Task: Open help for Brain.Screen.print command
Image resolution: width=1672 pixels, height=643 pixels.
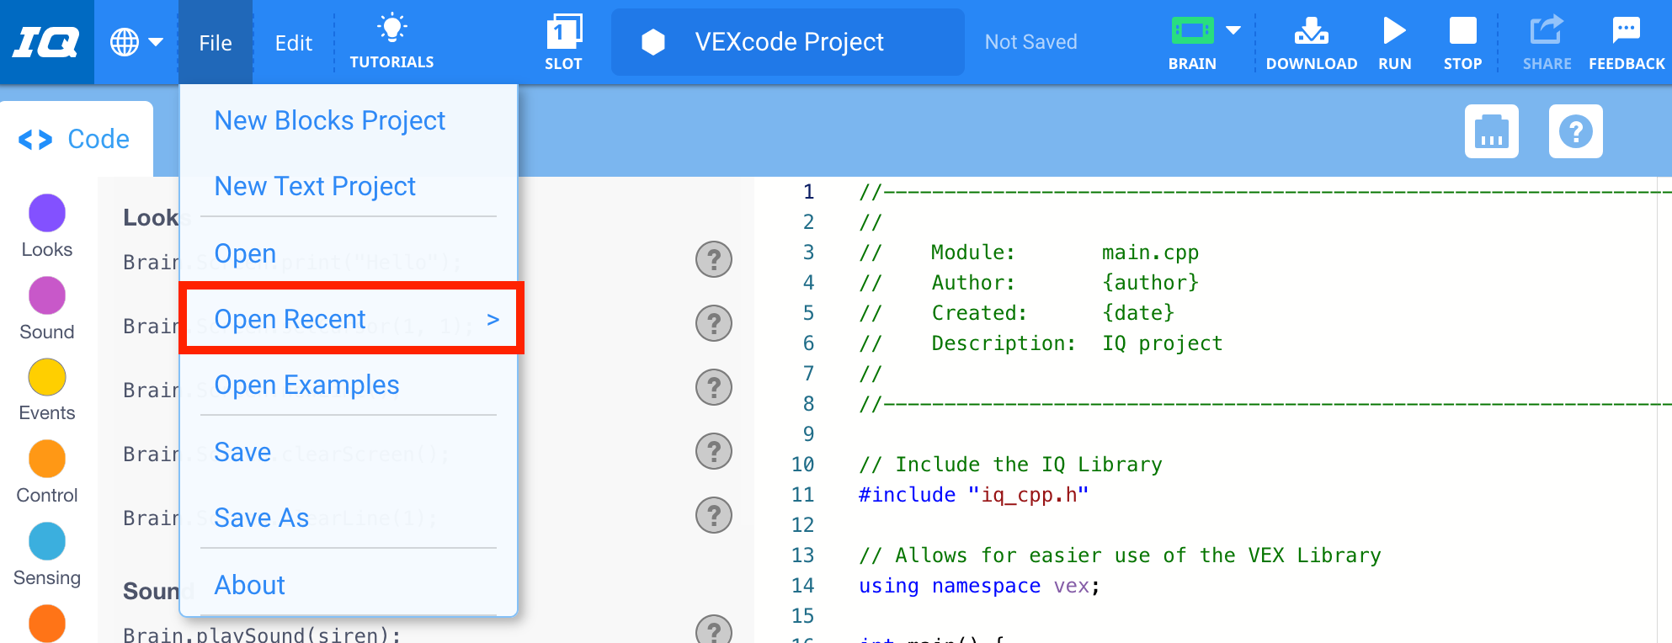Action: pos(714,259)
